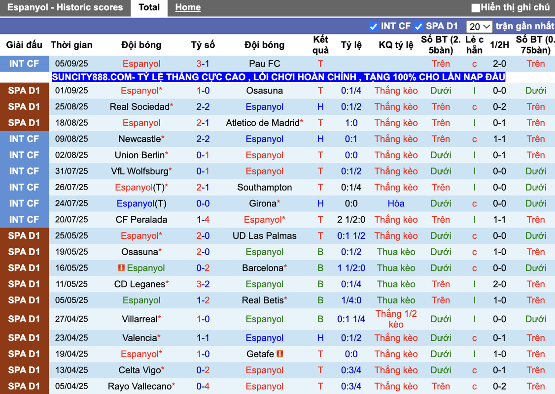The width and height of the screenshot is (555, 394).
Task: Click the SPA D1 league cell for 01/09/25
Action: pyautogui.click(x=24, y=91)
